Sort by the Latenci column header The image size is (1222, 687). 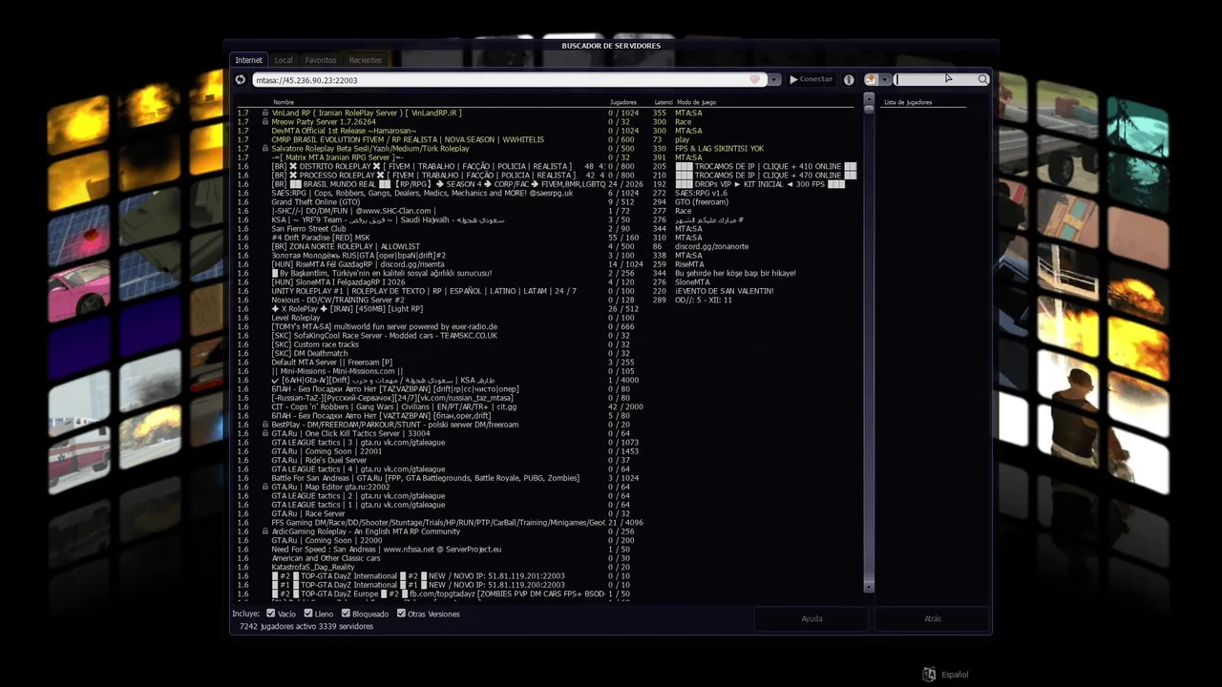tap(664, 102)
